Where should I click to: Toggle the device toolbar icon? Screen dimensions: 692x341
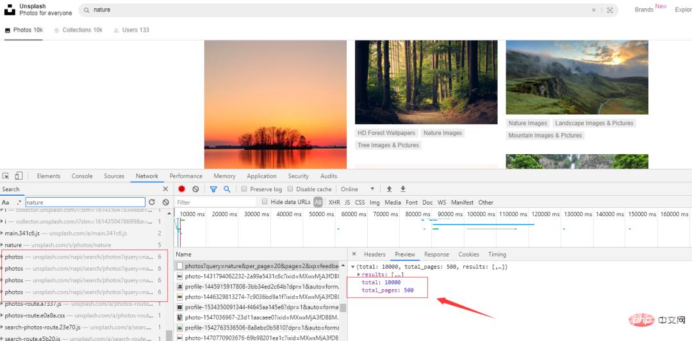click(x=19, y=176)
